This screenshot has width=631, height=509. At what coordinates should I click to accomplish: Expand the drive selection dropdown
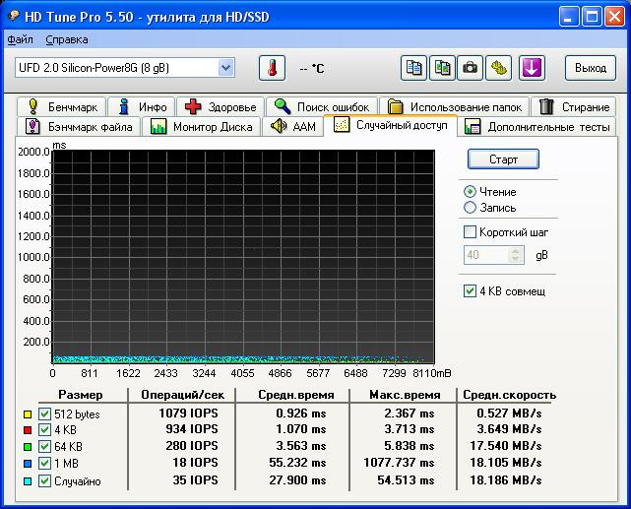[x=225, y=68]
